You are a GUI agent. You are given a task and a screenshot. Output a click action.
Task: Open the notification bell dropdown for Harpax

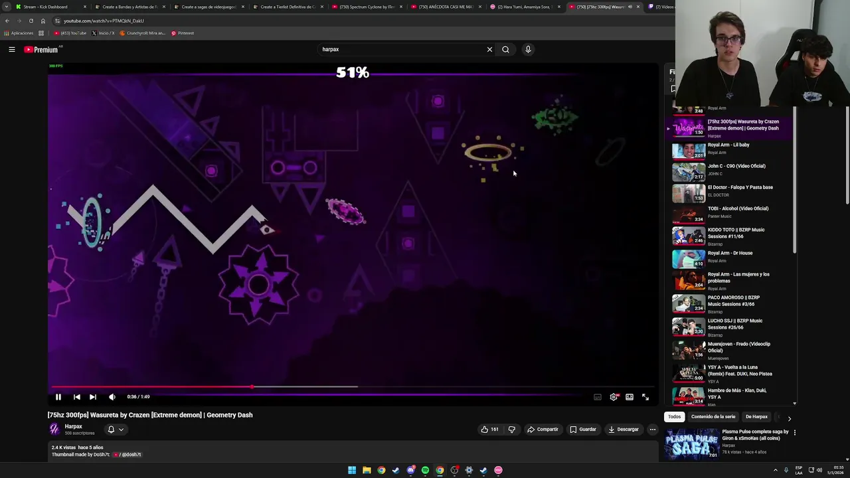[x=116, y=430]
